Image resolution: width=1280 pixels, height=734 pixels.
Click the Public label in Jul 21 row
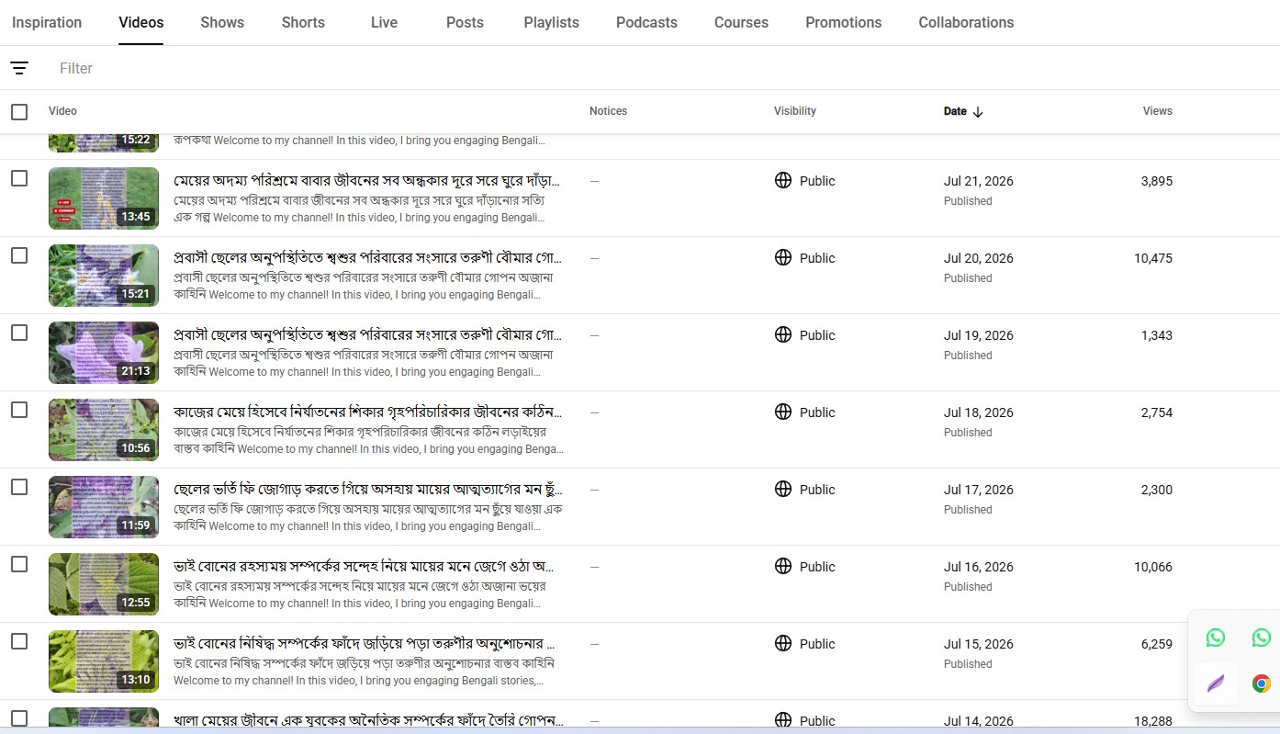click(817, 181)
